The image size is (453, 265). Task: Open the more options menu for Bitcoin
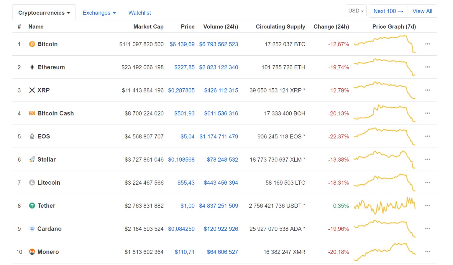pos(427,44)
